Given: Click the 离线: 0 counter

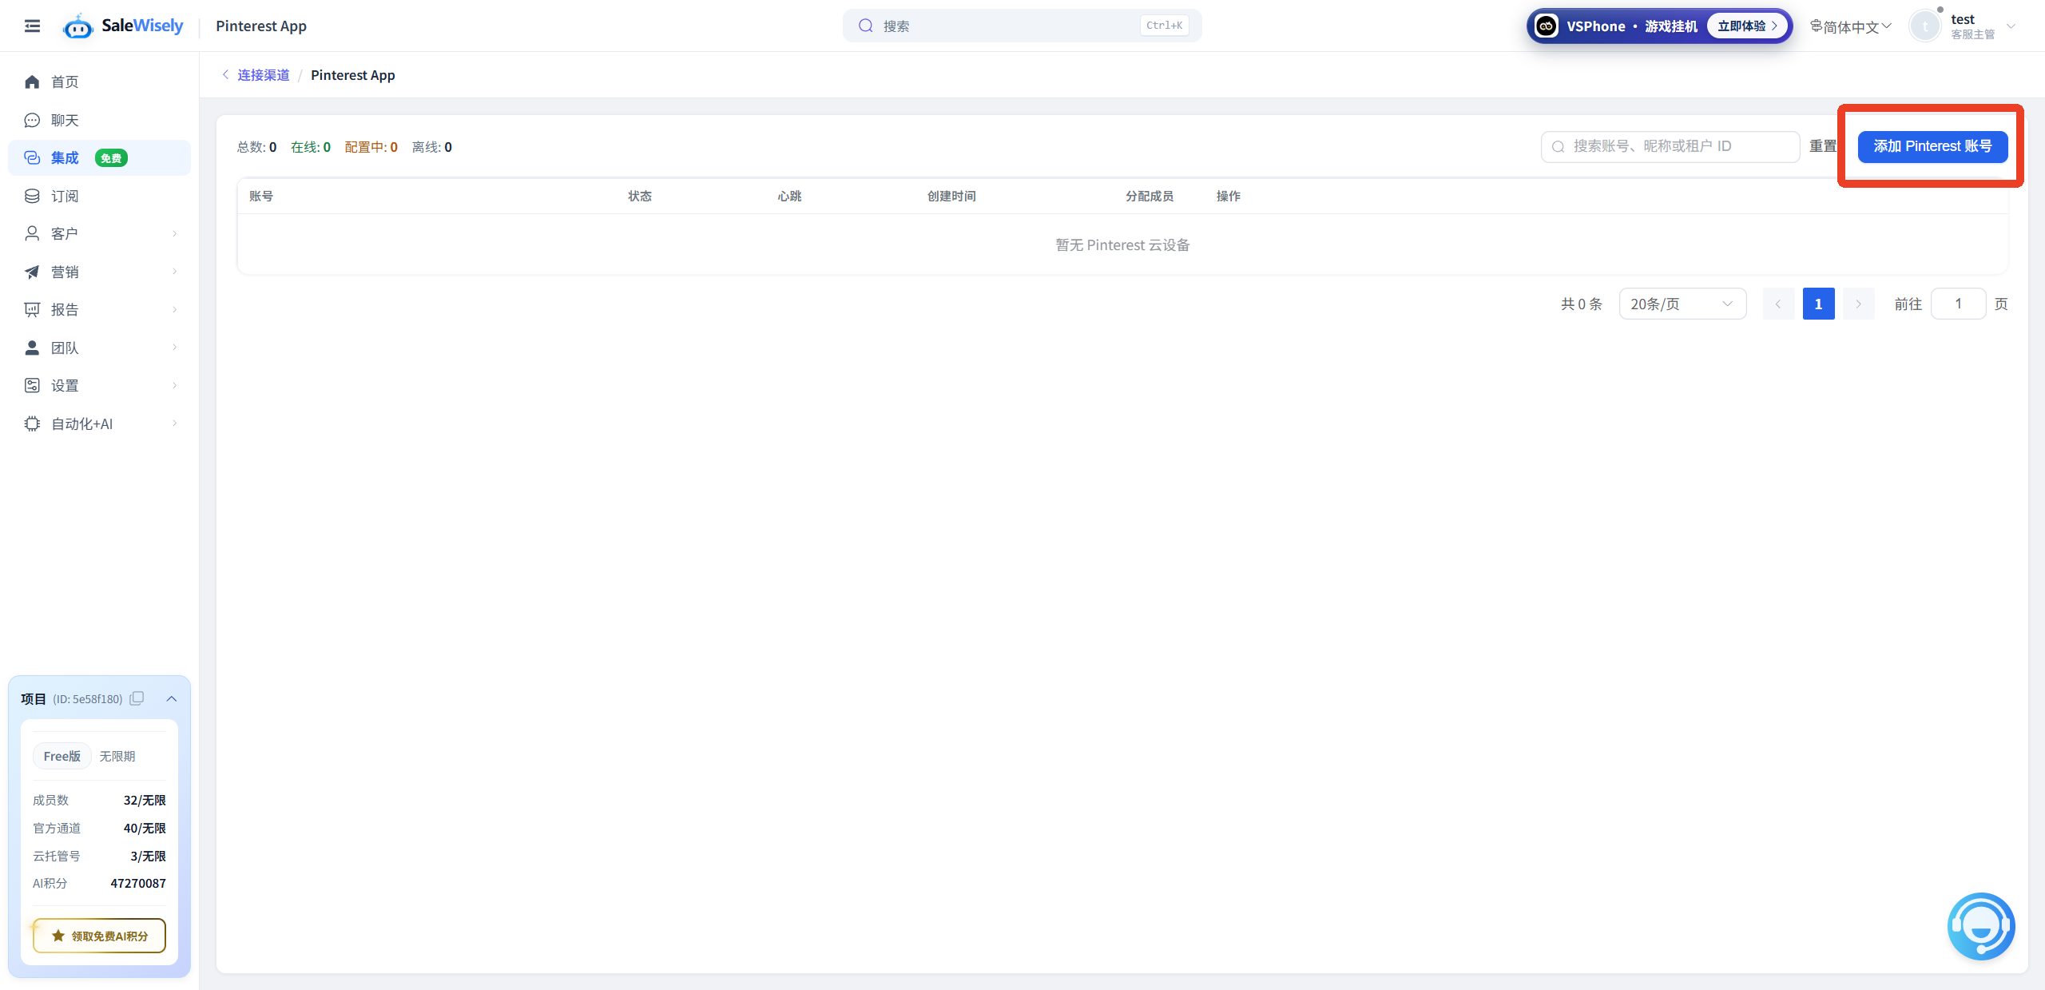Looking at the screenshot, I should pyautogui.click(x=432, y=147).
